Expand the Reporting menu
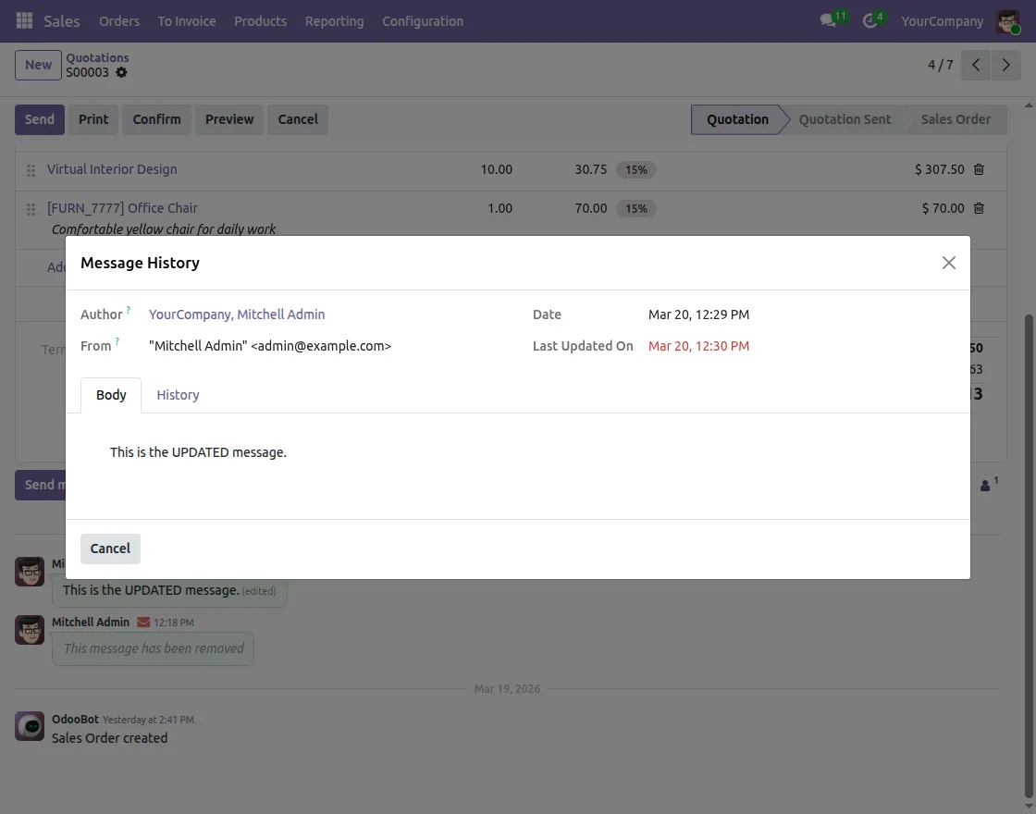The image size is (1036, 814). 334,21
